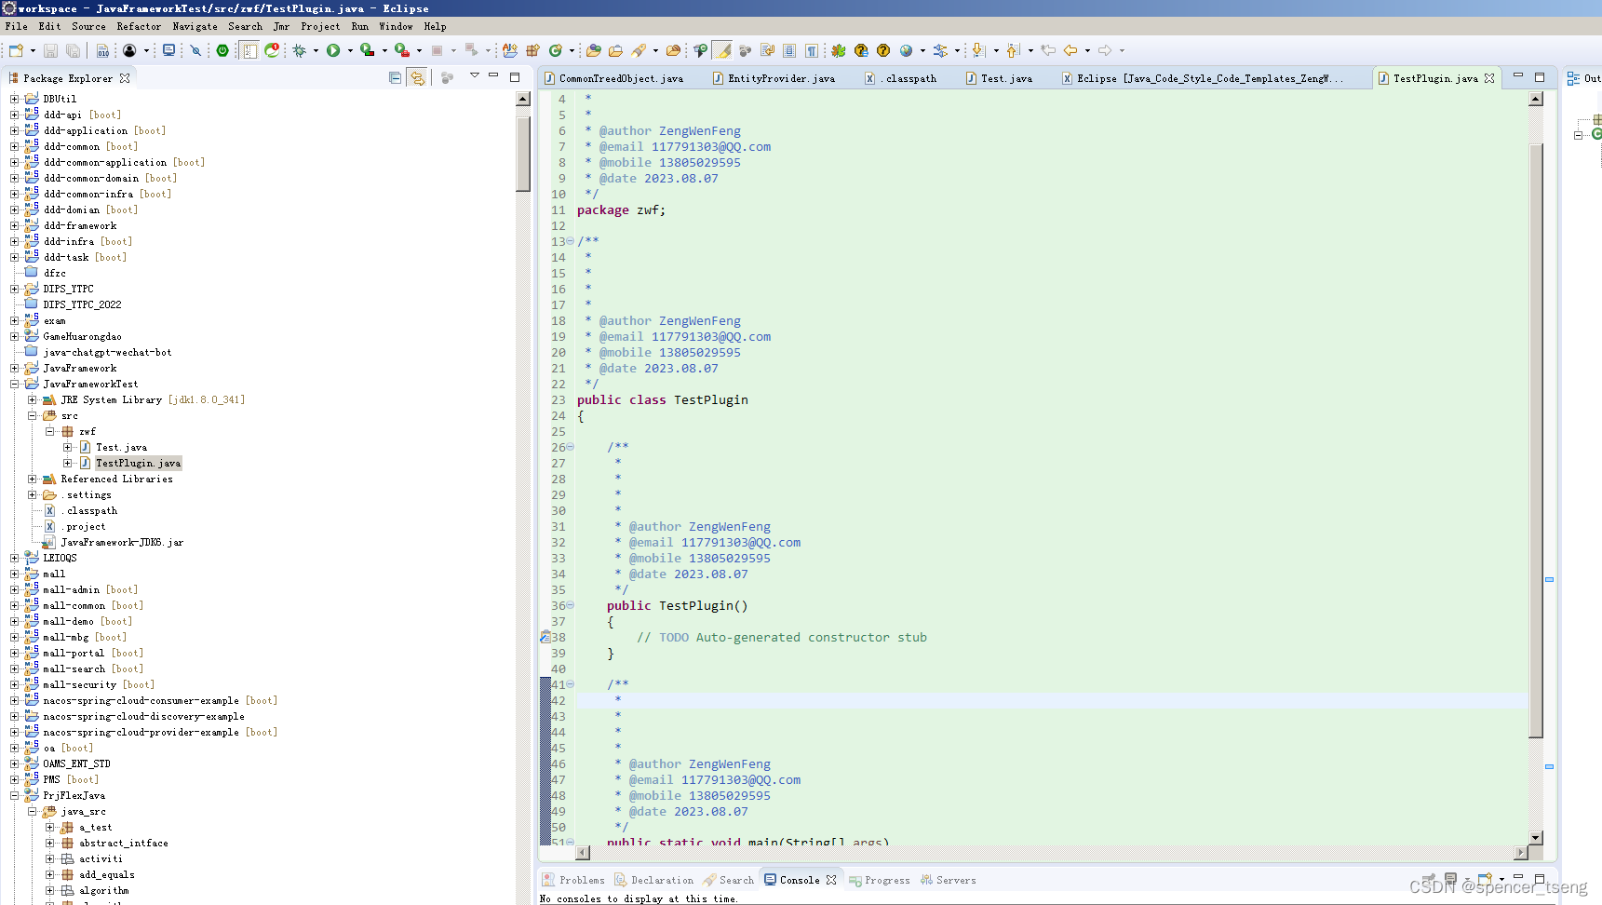
Task: Click the help question mark icon
Action: point(883,50)
